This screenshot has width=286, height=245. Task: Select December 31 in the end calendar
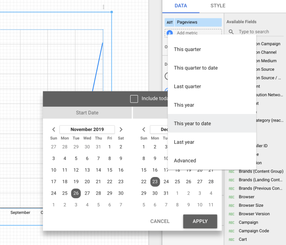[x=166, y=193]
